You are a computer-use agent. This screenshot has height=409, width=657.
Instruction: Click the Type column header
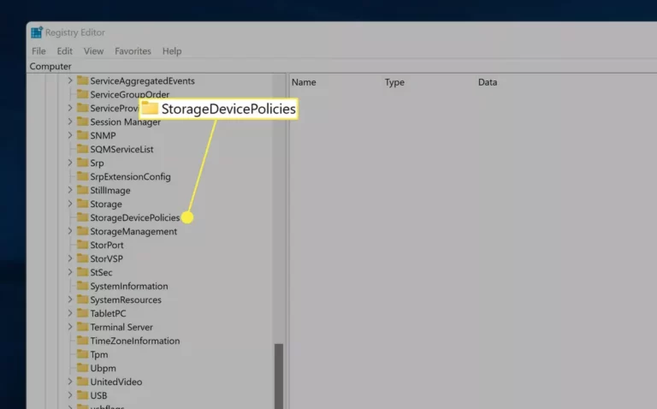pos(394,82)
